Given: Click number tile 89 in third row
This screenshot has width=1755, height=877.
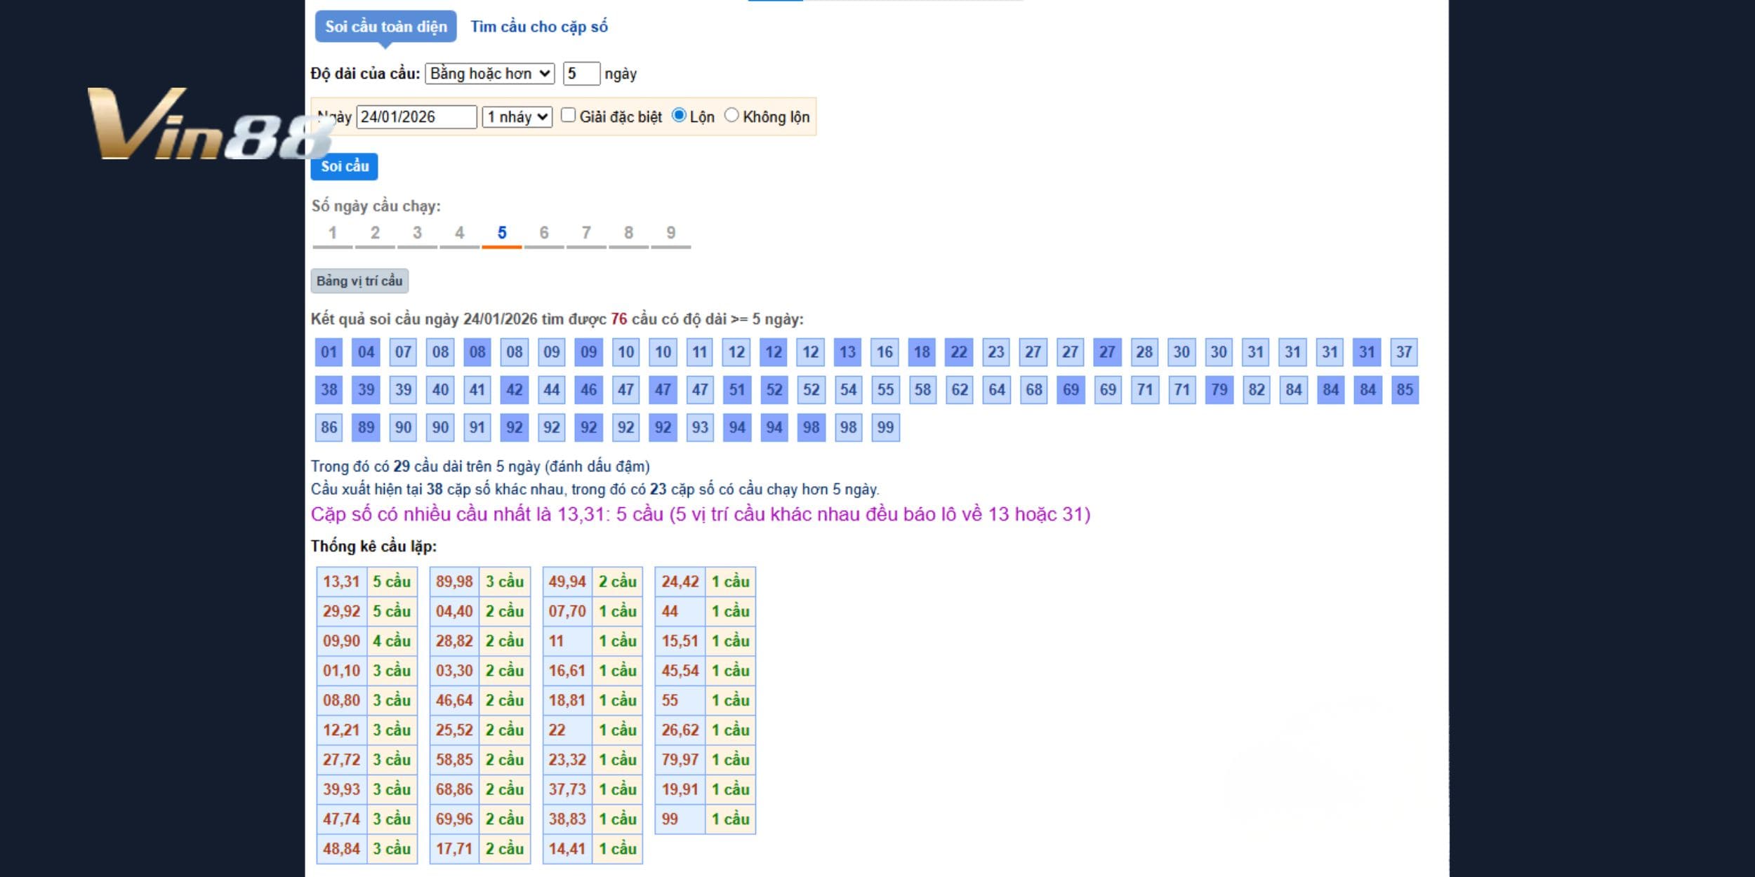Looking at the screenshot, I should click(x=366, y=427).
